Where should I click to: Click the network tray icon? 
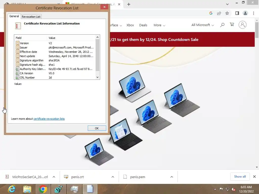point(227,189)
